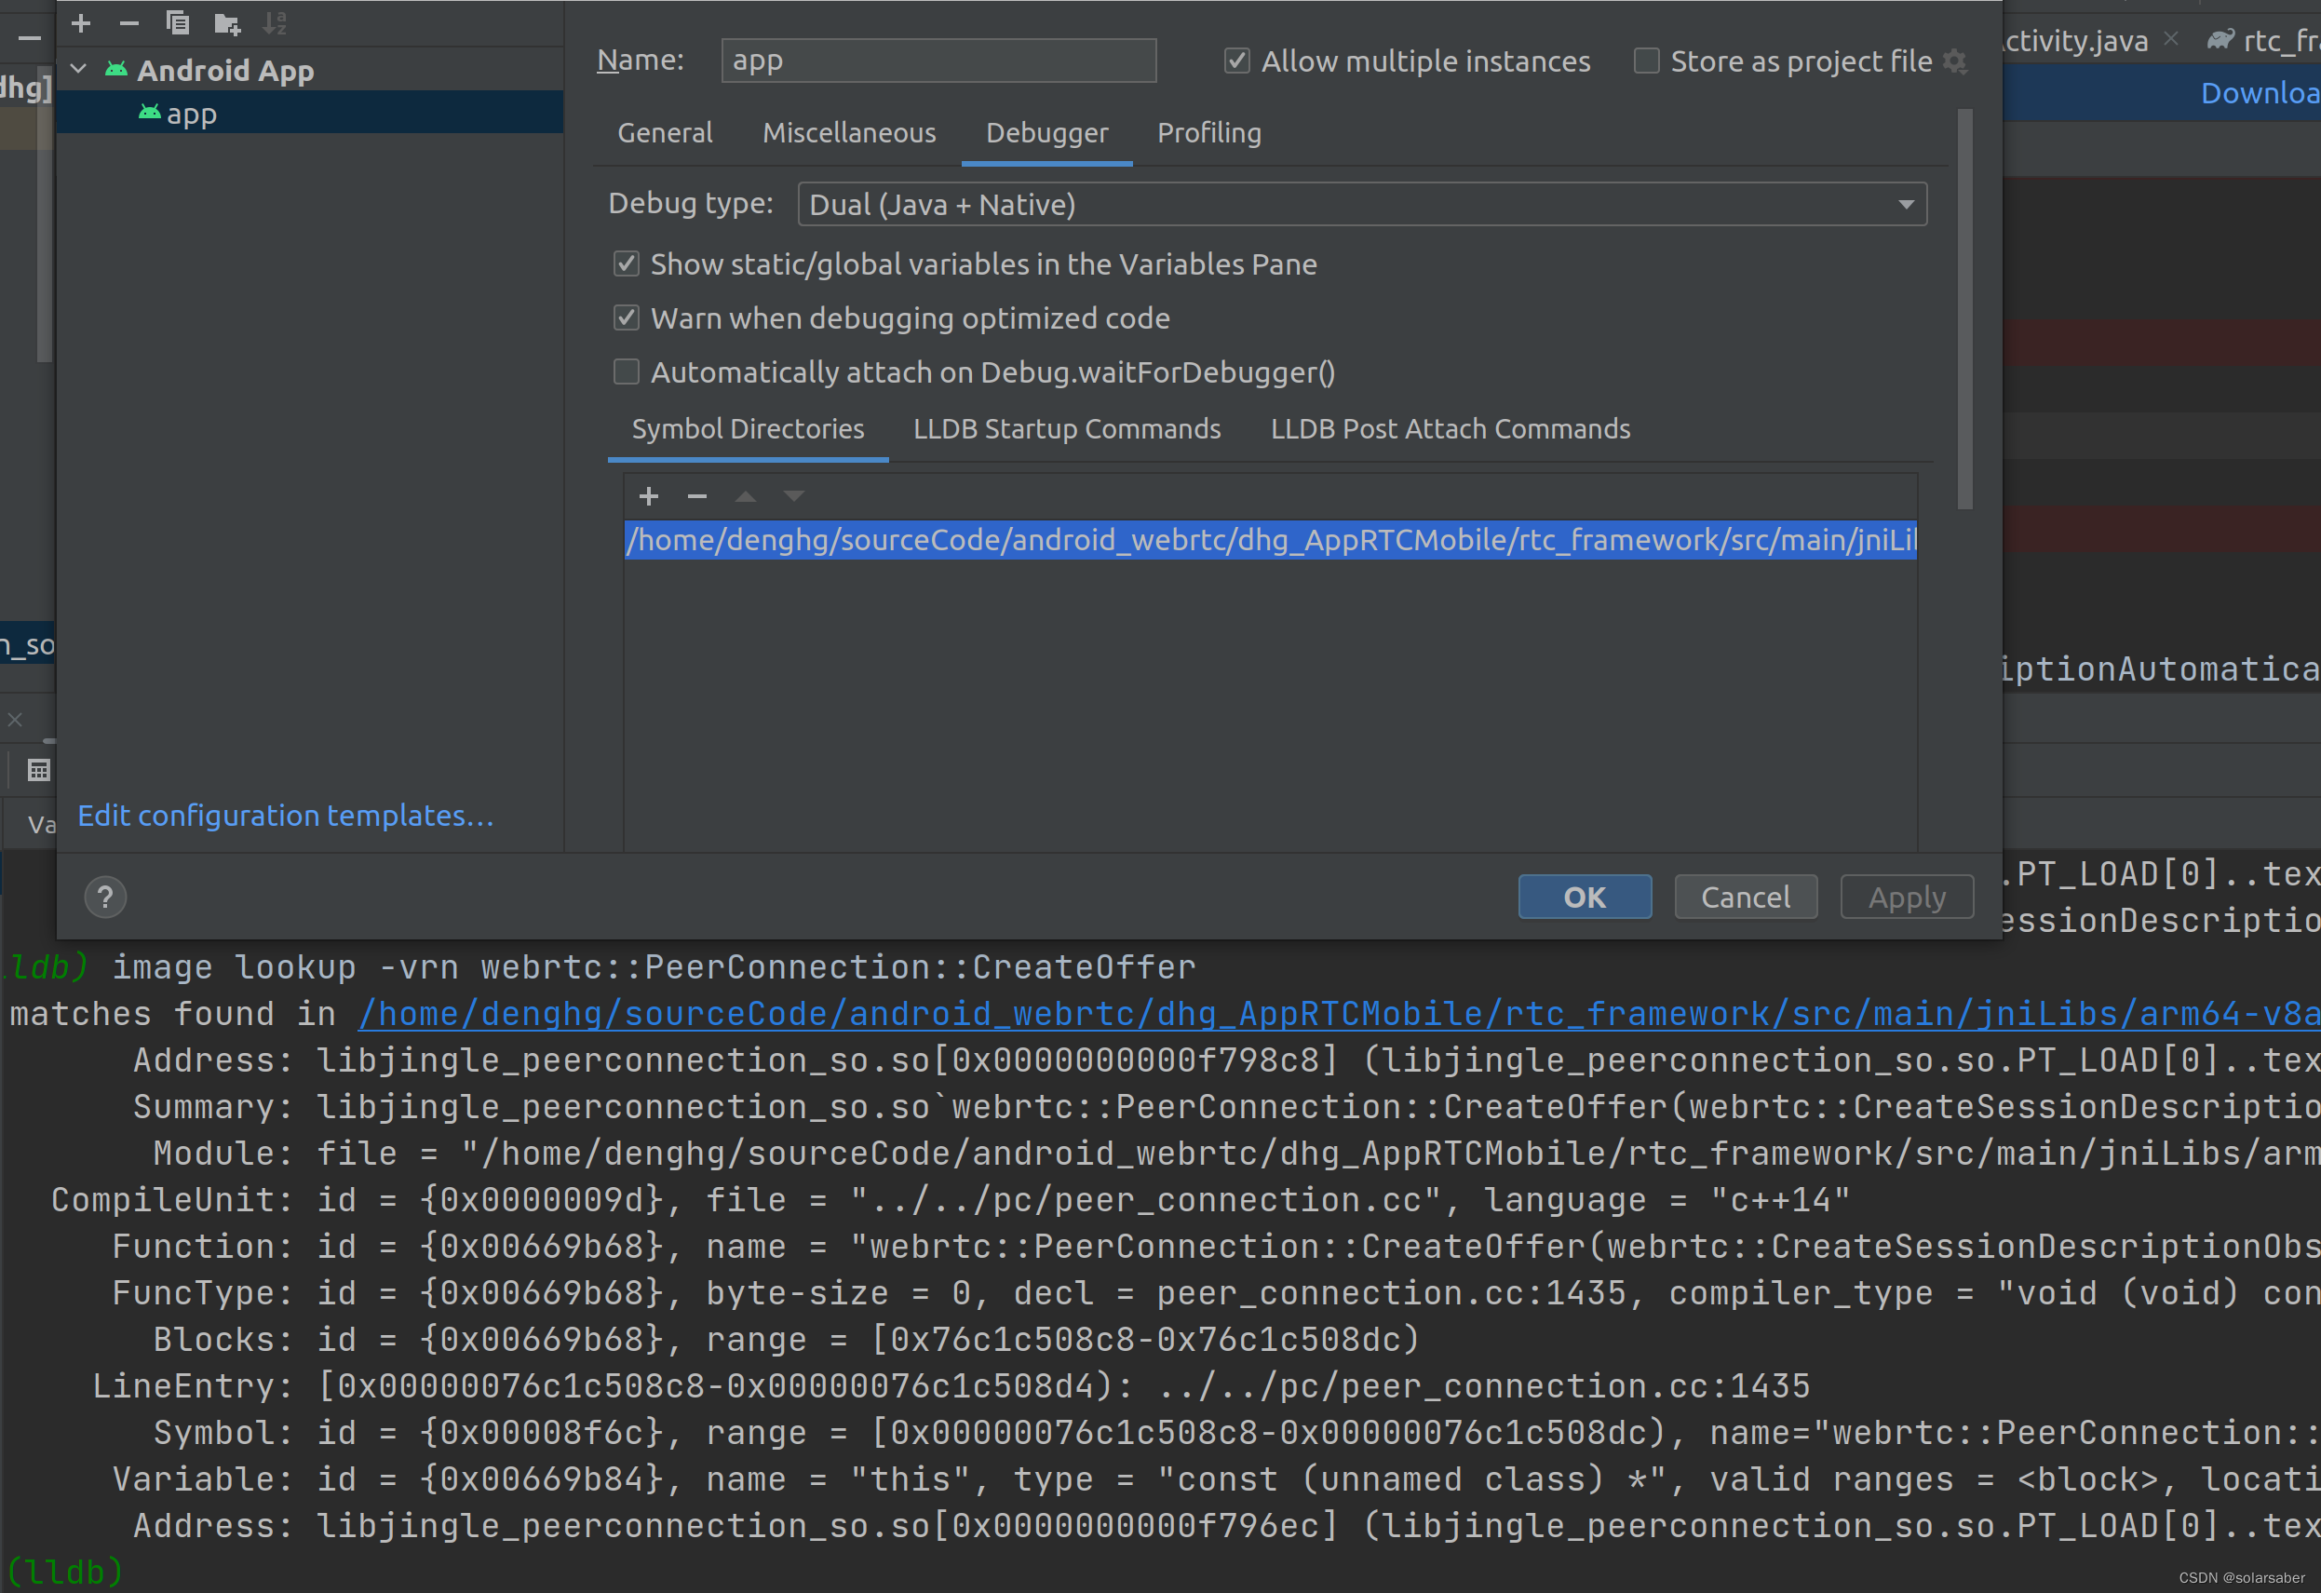Click the Copy Configuration icon
This screenshot has height=1593, width=2321.
178,23
